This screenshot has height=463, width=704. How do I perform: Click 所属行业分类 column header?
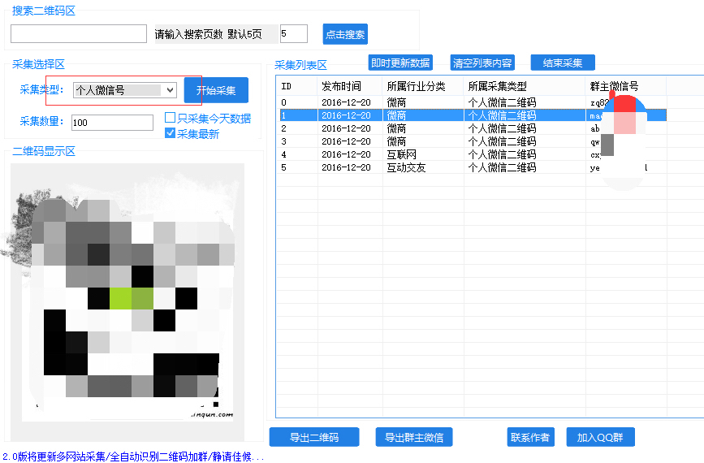coord(423,86)
